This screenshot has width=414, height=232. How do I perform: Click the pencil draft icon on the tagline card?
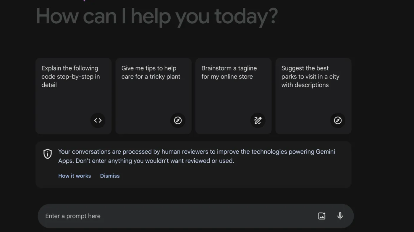[x=258, y=120]
